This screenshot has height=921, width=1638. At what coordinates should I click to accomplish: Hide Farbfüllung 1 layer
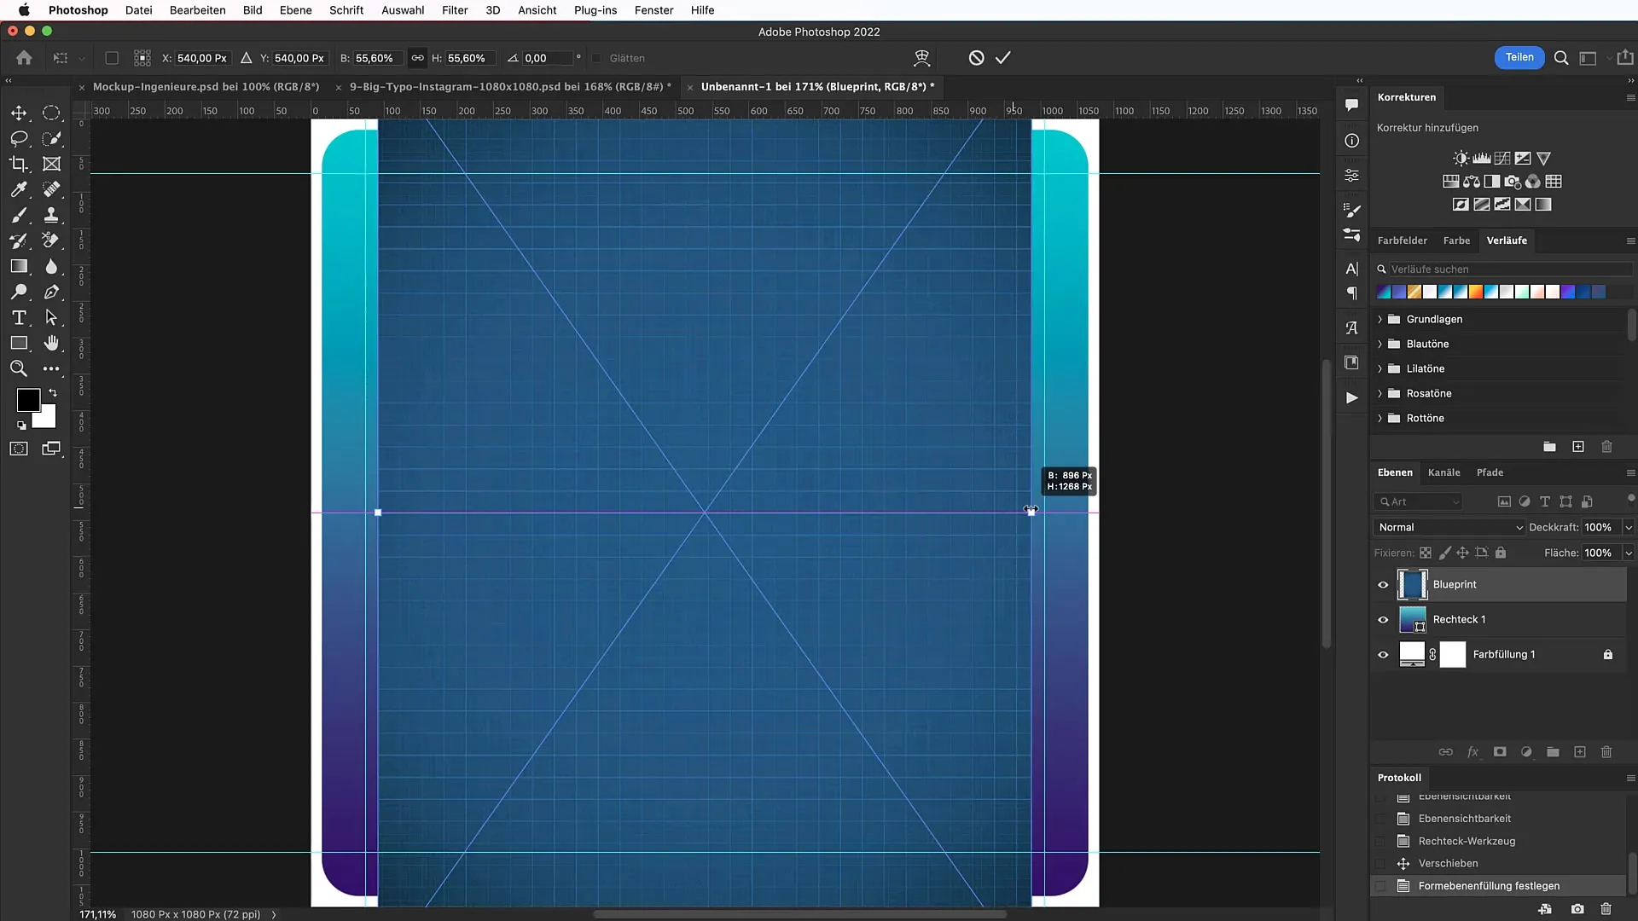click(1384, 654)
